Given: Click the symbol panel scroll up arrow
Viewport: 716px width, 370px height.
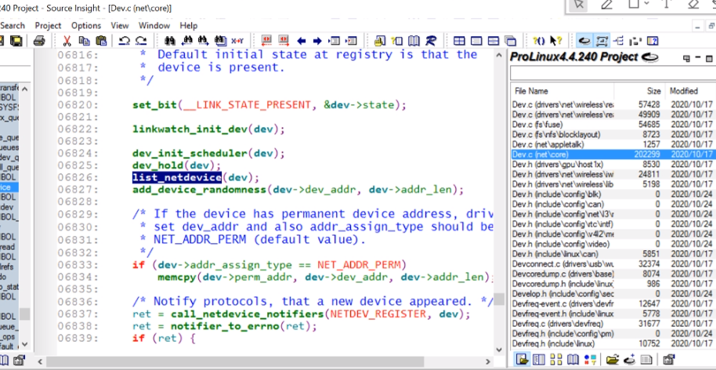Looking at the screenshot, I should tap(24, 89).
